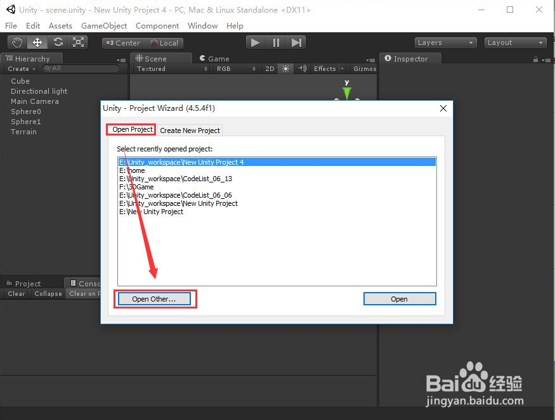Image resolution: width=555 pixels, height=420 pixels.
Task: Toggle the Inspector lock icon
Action: pos(535,60)
